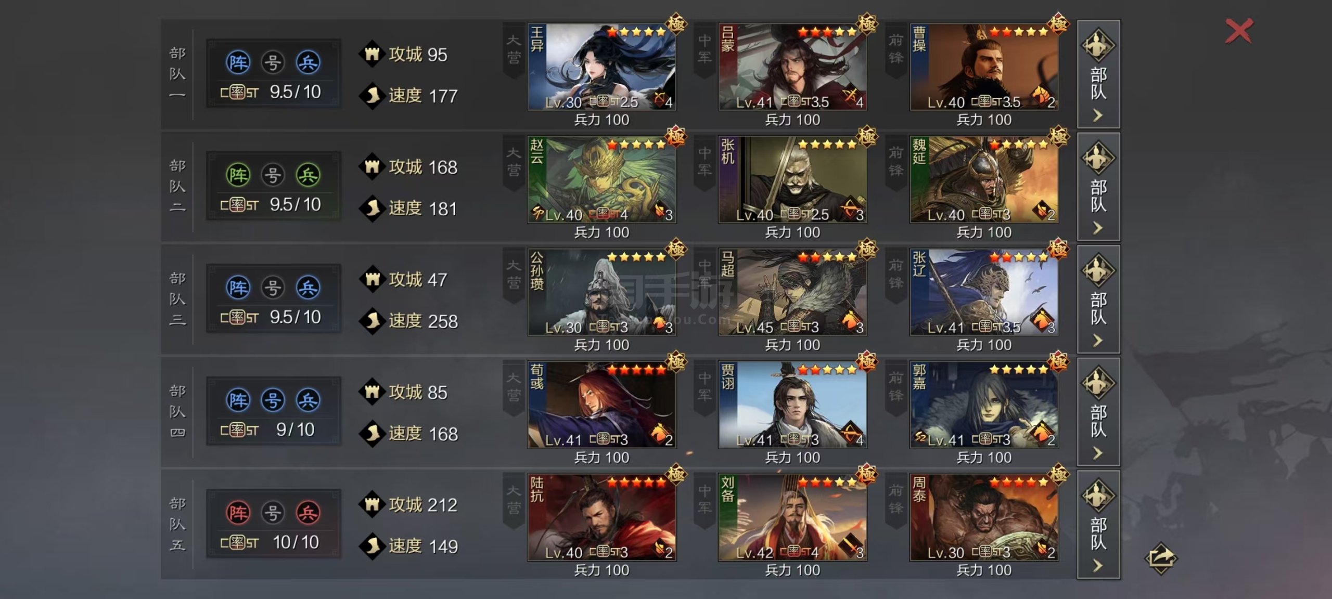Expand the 部队 arrow button for troop three
This screenshot has height=599, width=1332.
1098,299
